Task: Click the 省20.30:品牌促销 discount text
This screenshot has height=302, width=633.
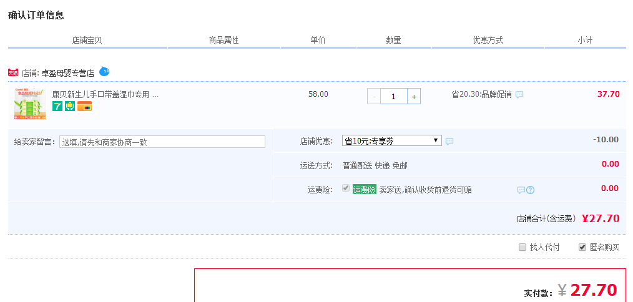Action: click(481, 94)
